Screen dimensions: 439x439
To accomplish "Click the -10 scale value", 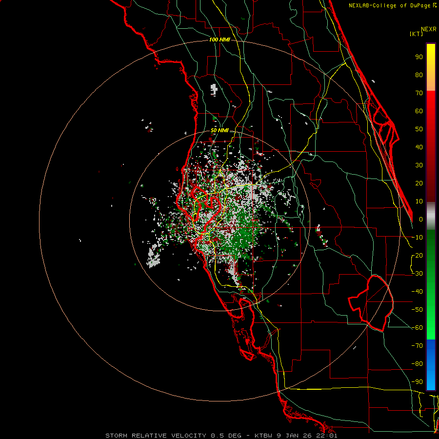I will point(417,238).
